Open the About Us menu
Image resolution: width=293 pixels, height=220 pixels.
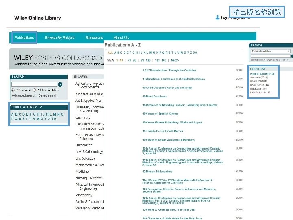point(121,37)
